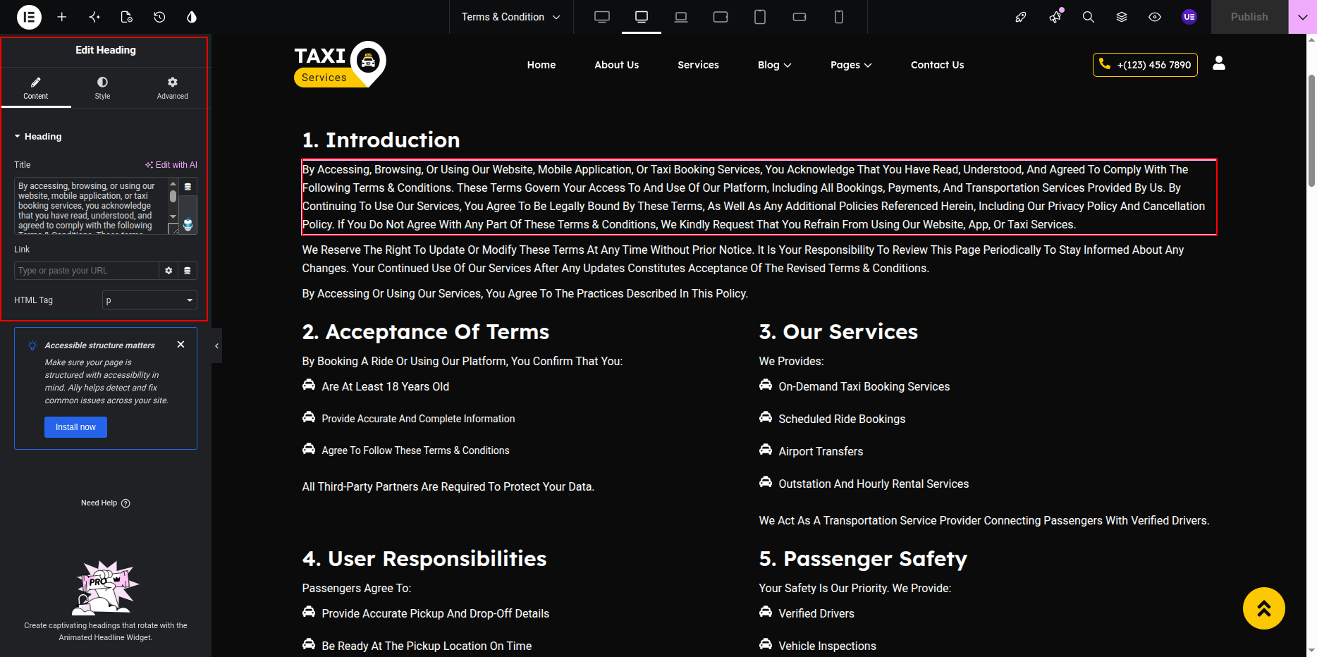Image resolution: width=1317 pixels, height=657 pixels.
Task: Toggle page preview with the eye icon
Action: (1155, 17)
